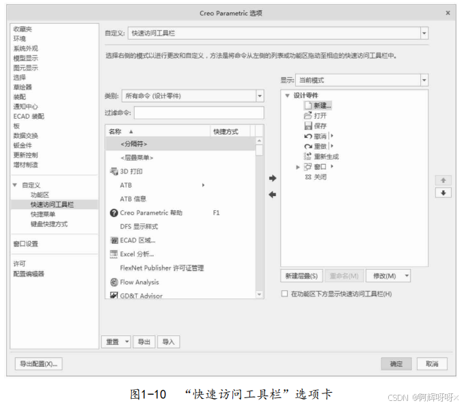
Task: Select 快捷菜单 in sidebar
Action: click(43, 214)
